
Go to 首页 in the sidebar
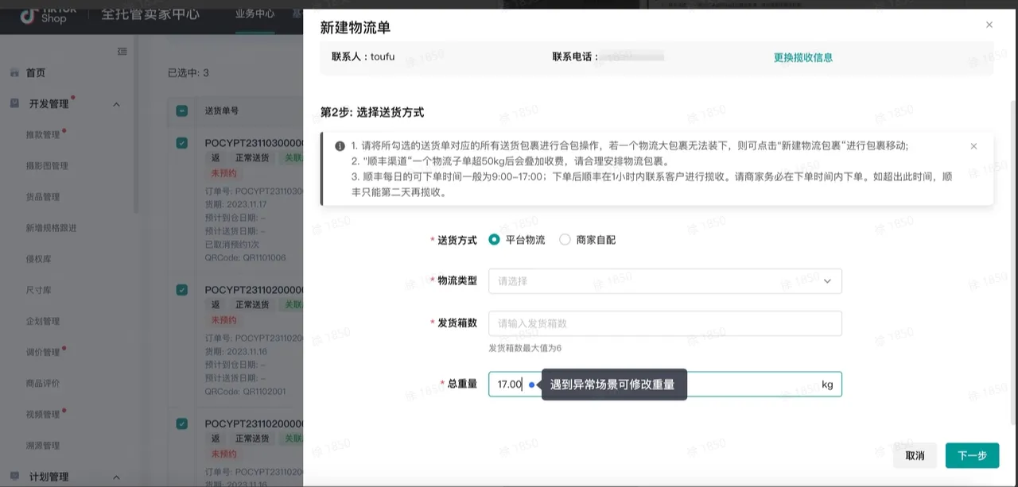(36, 73)
